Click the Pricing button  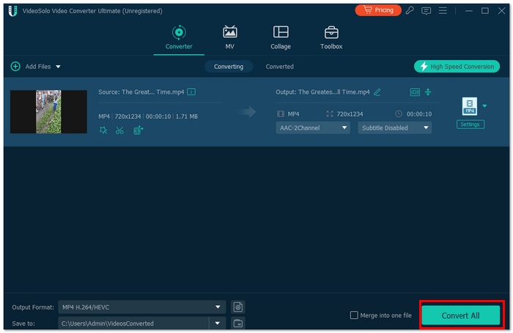pos(379,10)
